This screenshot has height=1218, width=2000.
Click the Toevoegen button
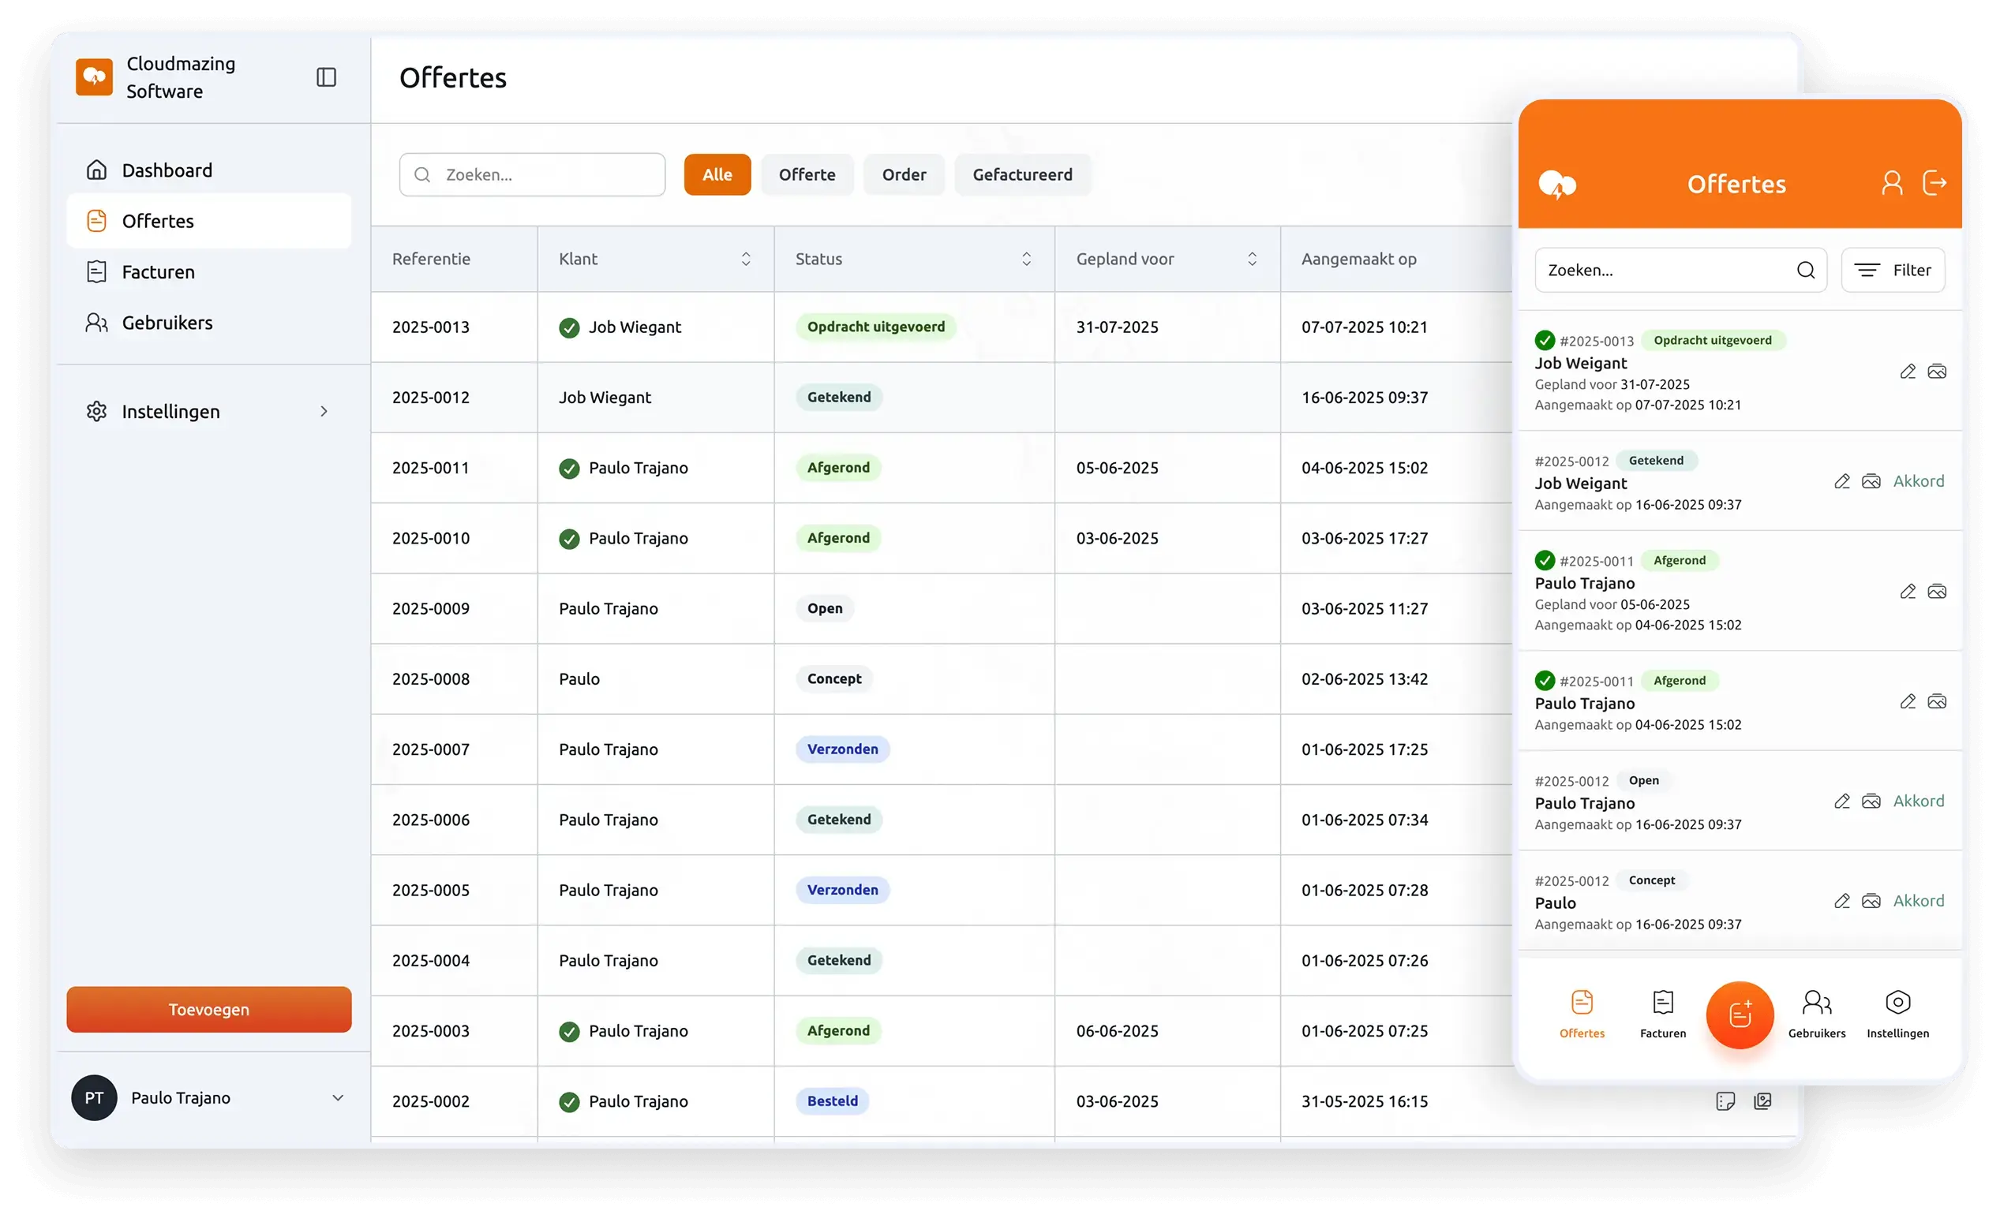(x=208, y=1010)
